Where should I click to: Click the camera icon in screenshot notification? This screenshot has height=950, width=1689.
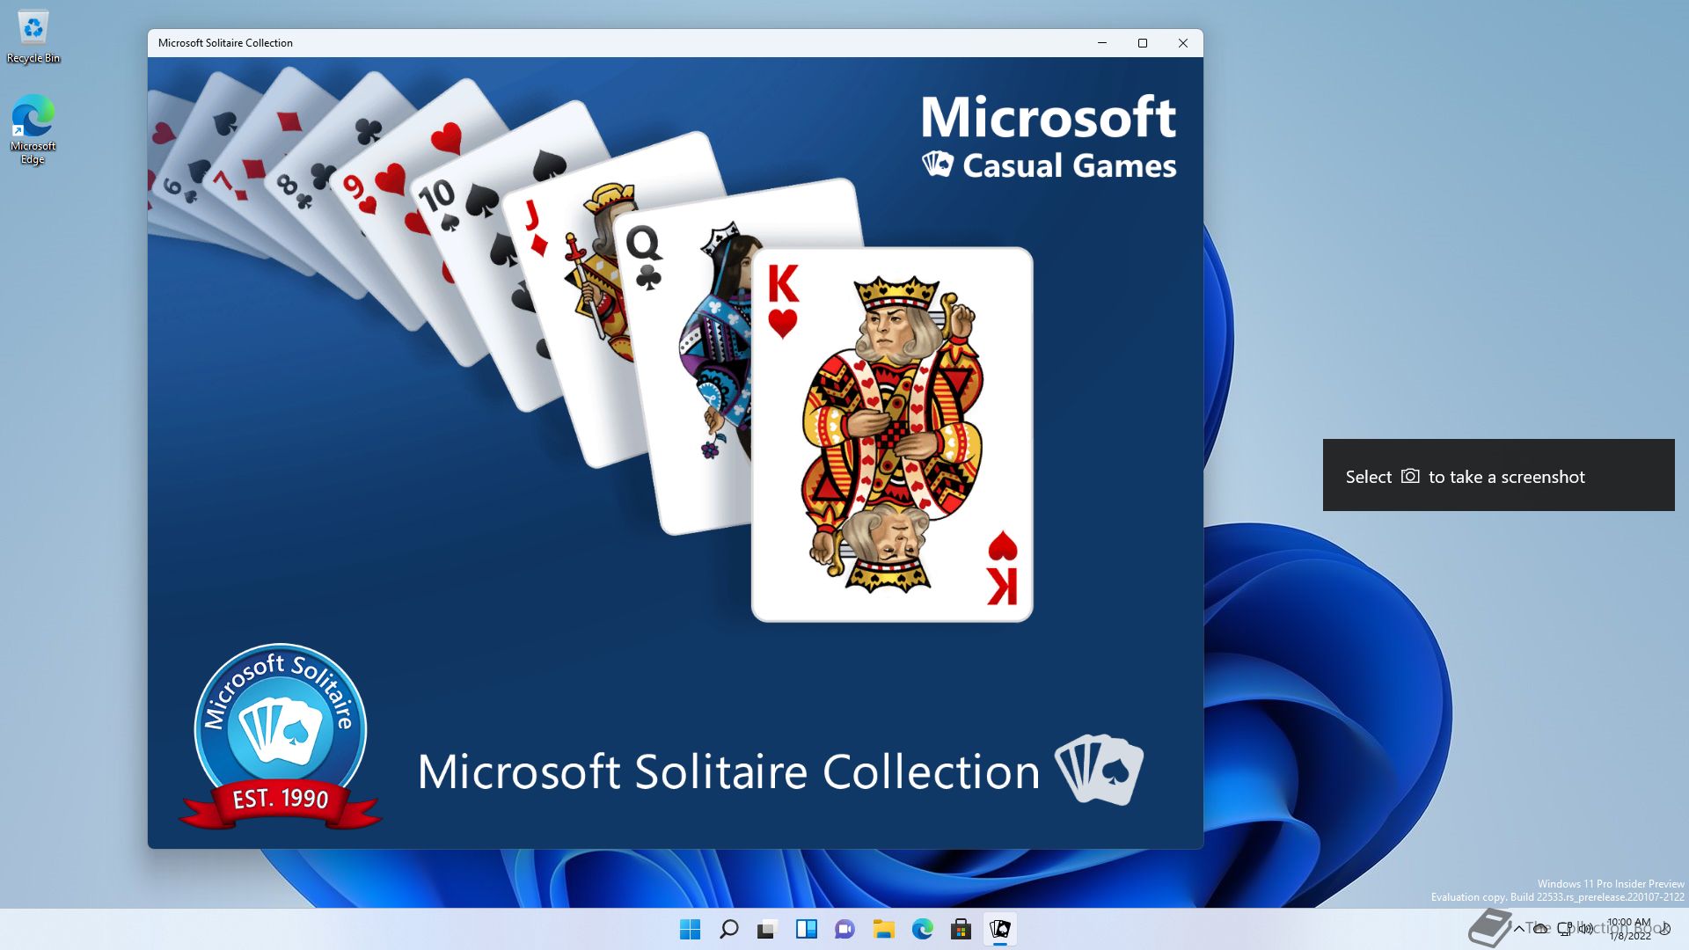pos(1410,476)
